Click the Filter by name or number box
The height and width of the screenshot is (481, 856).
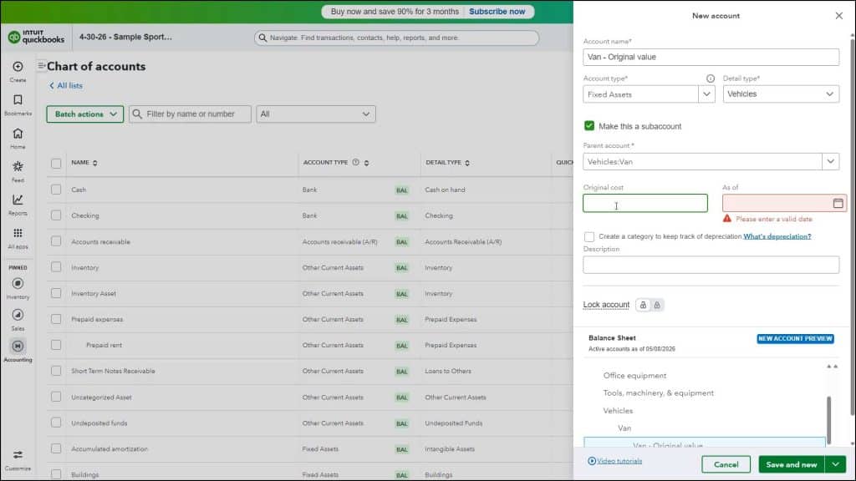190,114
